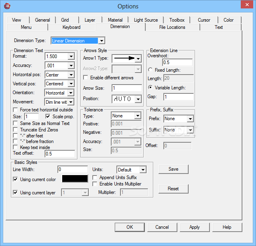Check Enable Units Multiplier
Image resolution: width=256 pixels, height=246 pixels.
[95, 184]
